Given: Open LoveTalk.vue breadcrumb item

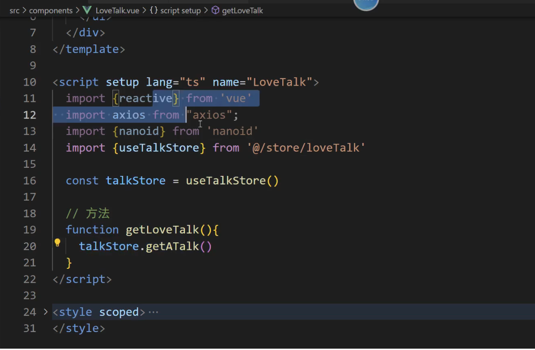Looking at the screenshot, I should coord(117,11).
